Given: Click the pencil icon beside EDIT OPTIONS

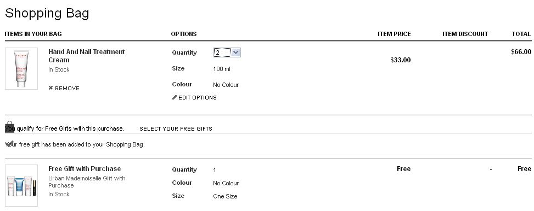Looking at the screenshot, I should click(175, 97).
